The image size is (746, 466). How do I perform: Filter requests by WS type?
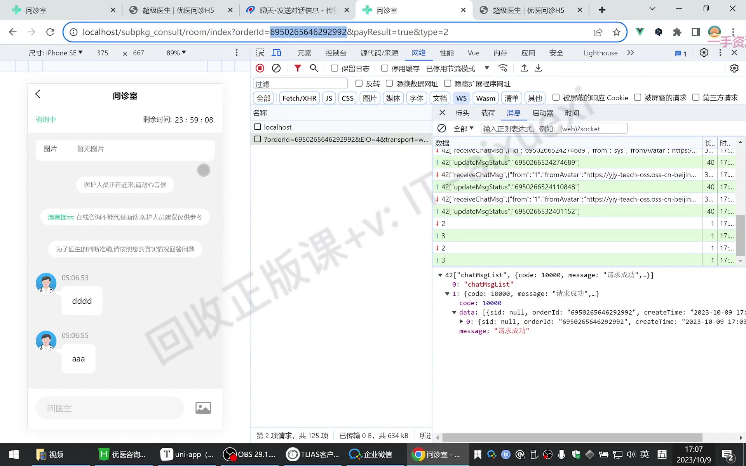click(x=462, y=98)
